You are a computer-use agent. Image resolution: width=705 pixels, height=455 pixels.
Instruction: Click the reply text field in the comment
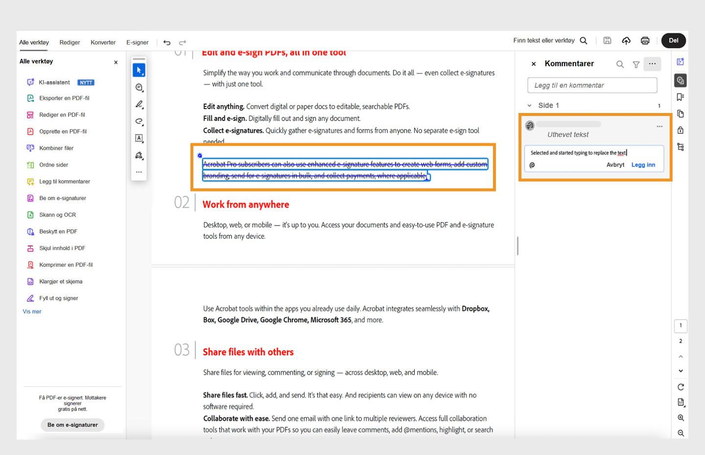(x=594, y=153)
